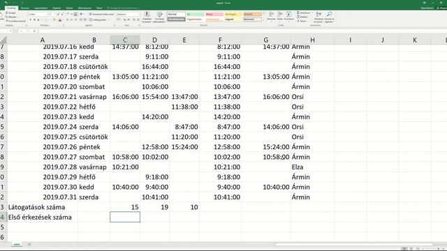Apply the yellow fill color bucket
Screen dimensions: 447x251
click(54, 20)
